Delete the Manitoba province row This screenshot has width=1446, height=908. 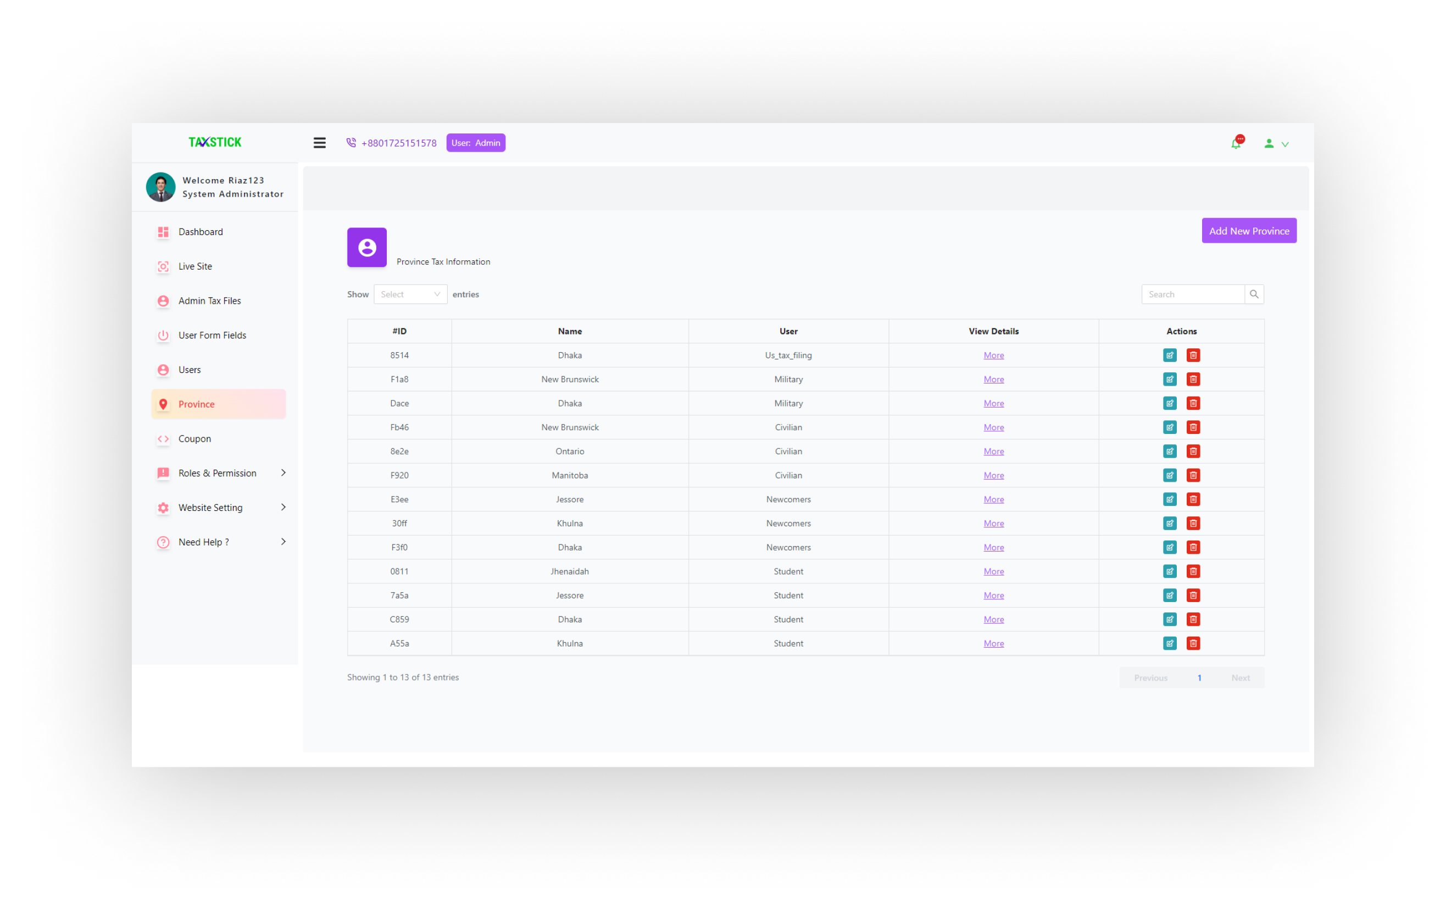pos(1193,476)
